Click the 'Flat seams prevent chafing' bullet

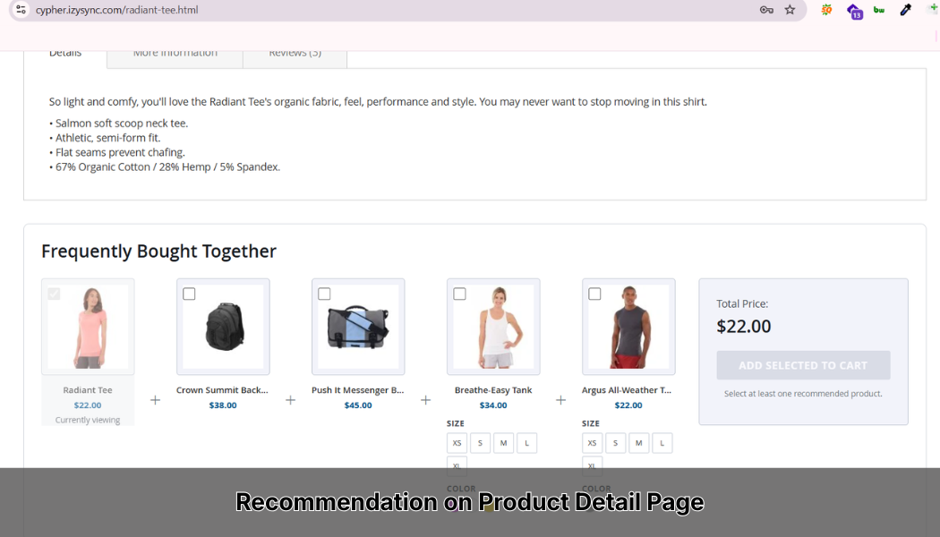(117, 153)
